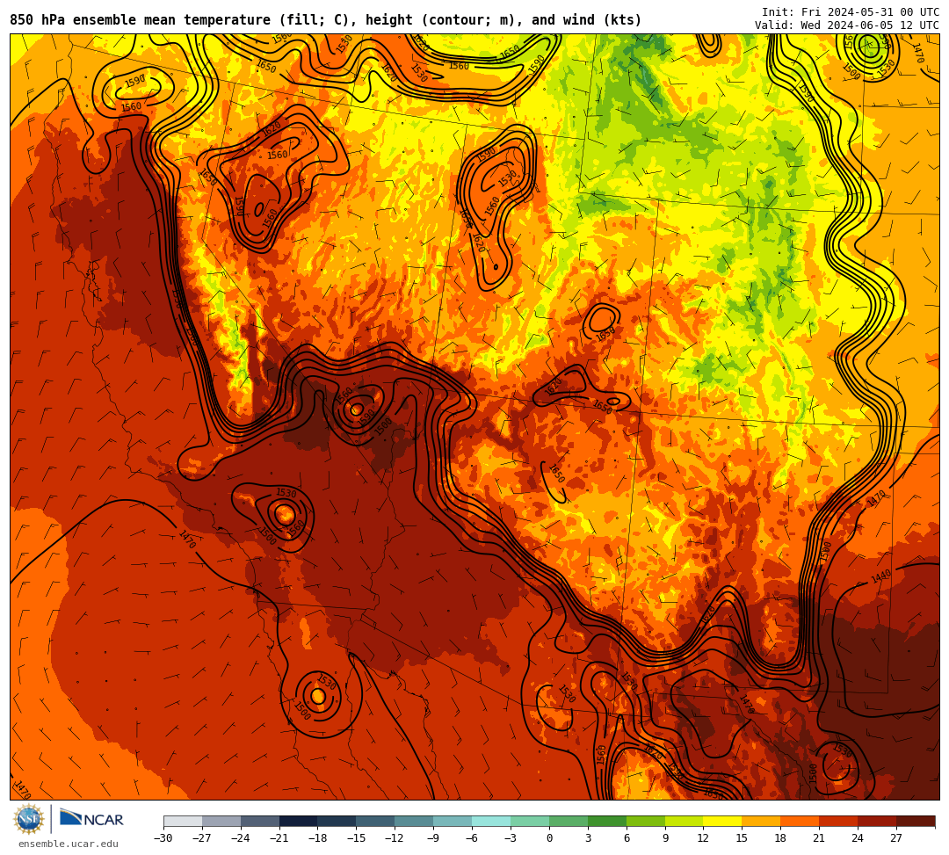949x855 pixels.
Task: Click the colorbar tick label '6'
Action: click(627, 838)
